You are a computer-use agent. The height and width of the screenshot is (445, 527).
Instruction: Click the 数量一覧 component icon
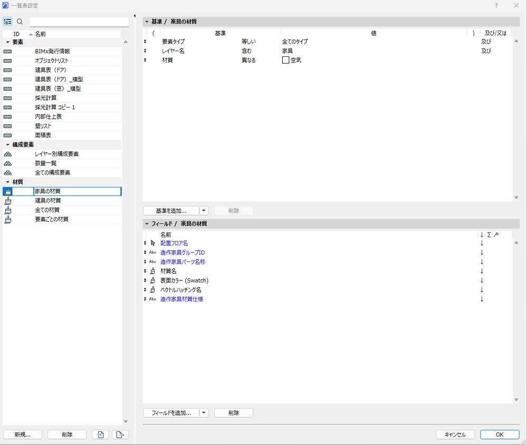[x=7, y=163]
